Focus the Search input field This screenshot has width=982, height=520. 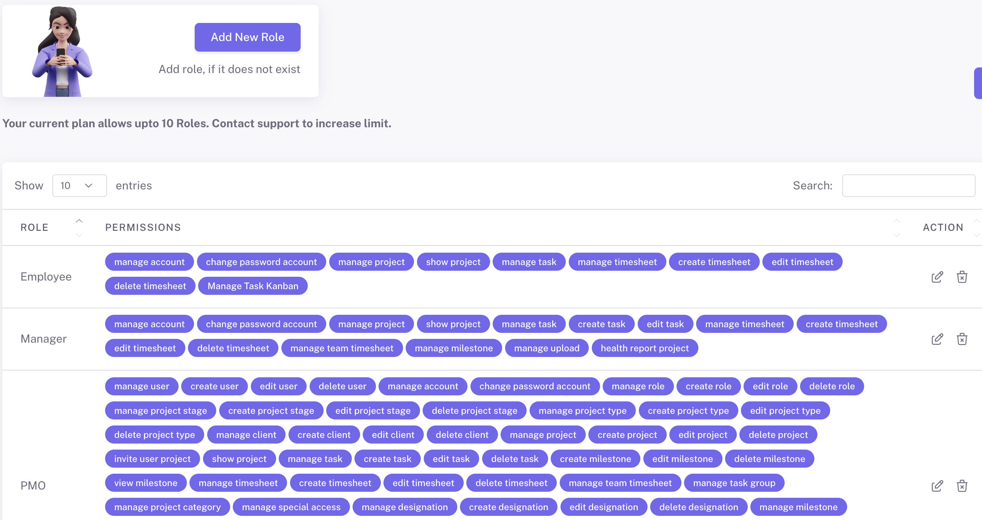tap(908, 186)
